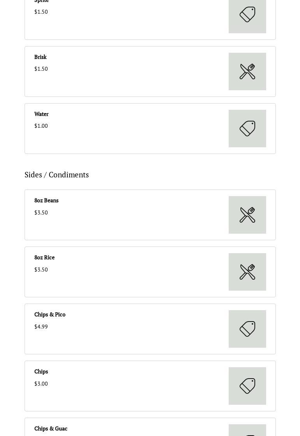This screenshot has height=436, width=300.
Task: Click the Sprite tag icon
Action: [x=247, y=15]
